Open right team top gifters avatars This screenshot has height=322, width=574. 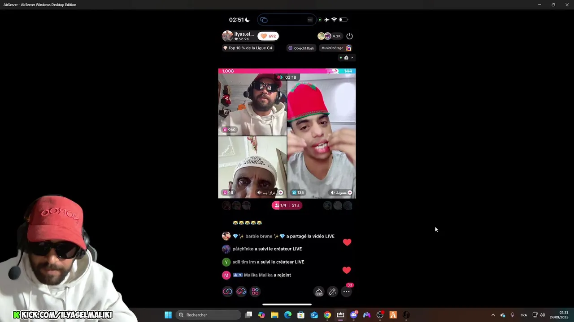(338, 206)
